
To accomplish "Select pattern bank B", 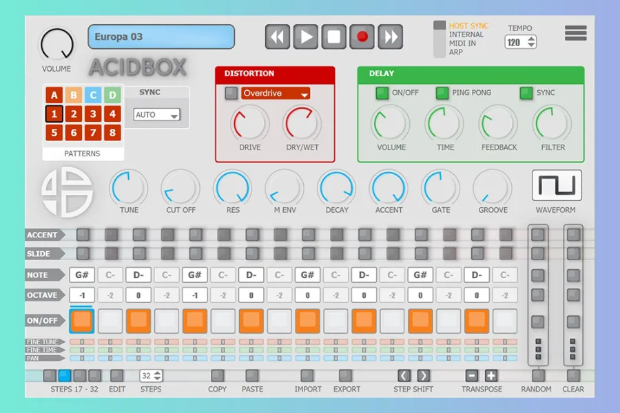I will coord(73,95).
